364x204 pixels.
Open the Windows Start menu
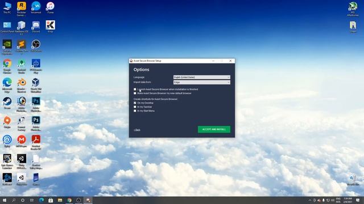pyautogui.click(x=5, y=200)
